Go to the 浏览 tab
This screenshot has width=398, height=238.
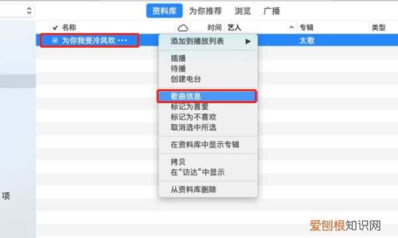[x=243, y=11]
